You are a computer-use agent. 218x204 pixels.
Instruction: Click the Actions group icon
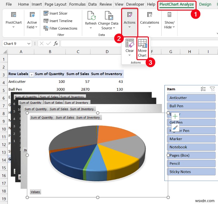click(130, 15)
